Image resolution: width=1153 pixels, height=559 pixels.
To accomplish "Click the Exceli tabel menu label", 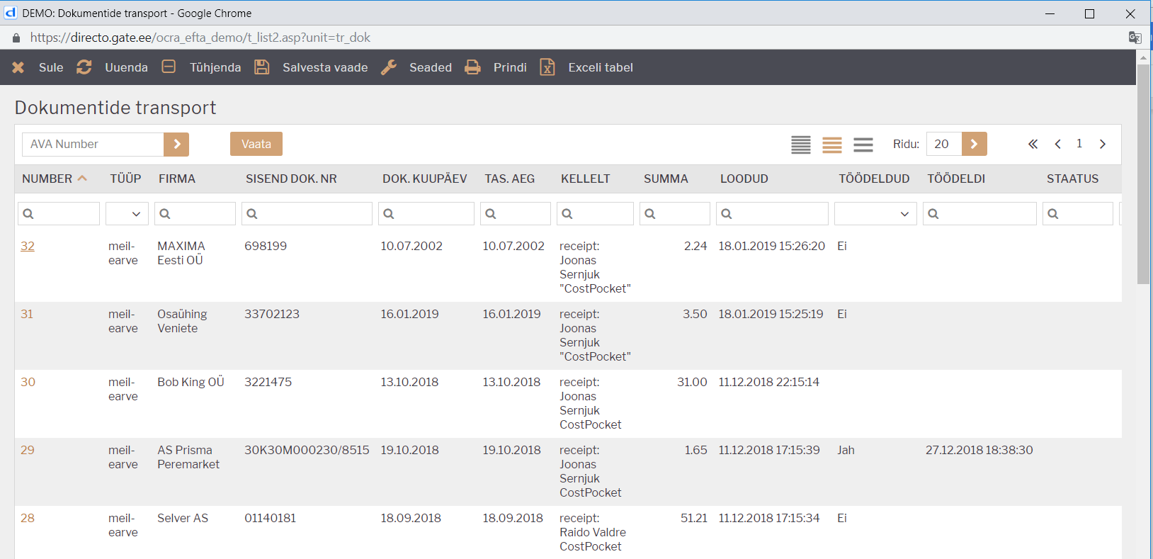I will (601, 67).
